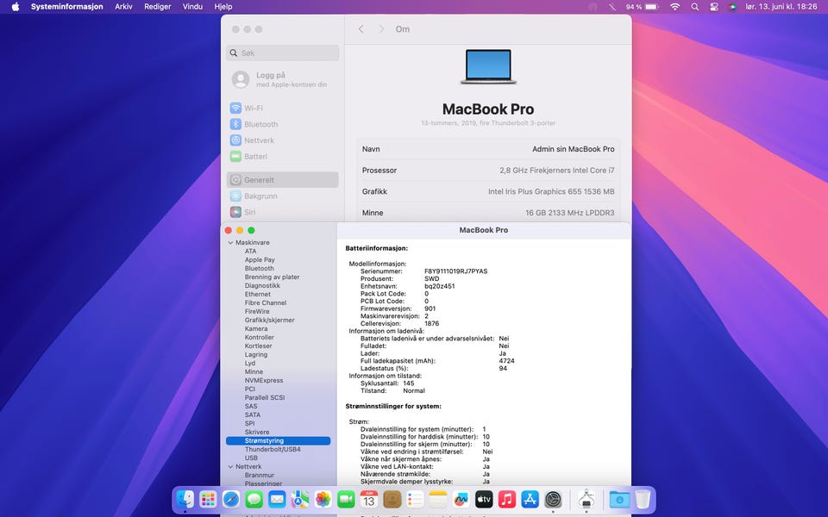The height and width of the screenshot is (517, 828).
Task: Select ATA in hardware tree
Action: click(250, 251)
